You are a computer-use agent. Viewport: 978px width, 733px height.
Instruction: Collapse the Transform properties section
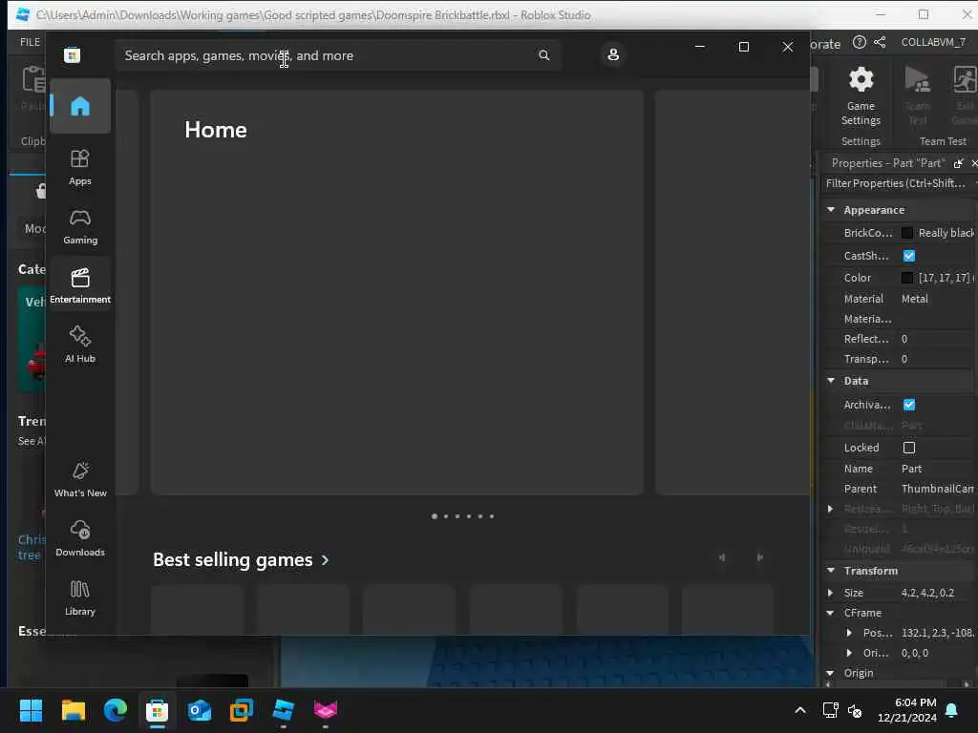click(831, 571)
